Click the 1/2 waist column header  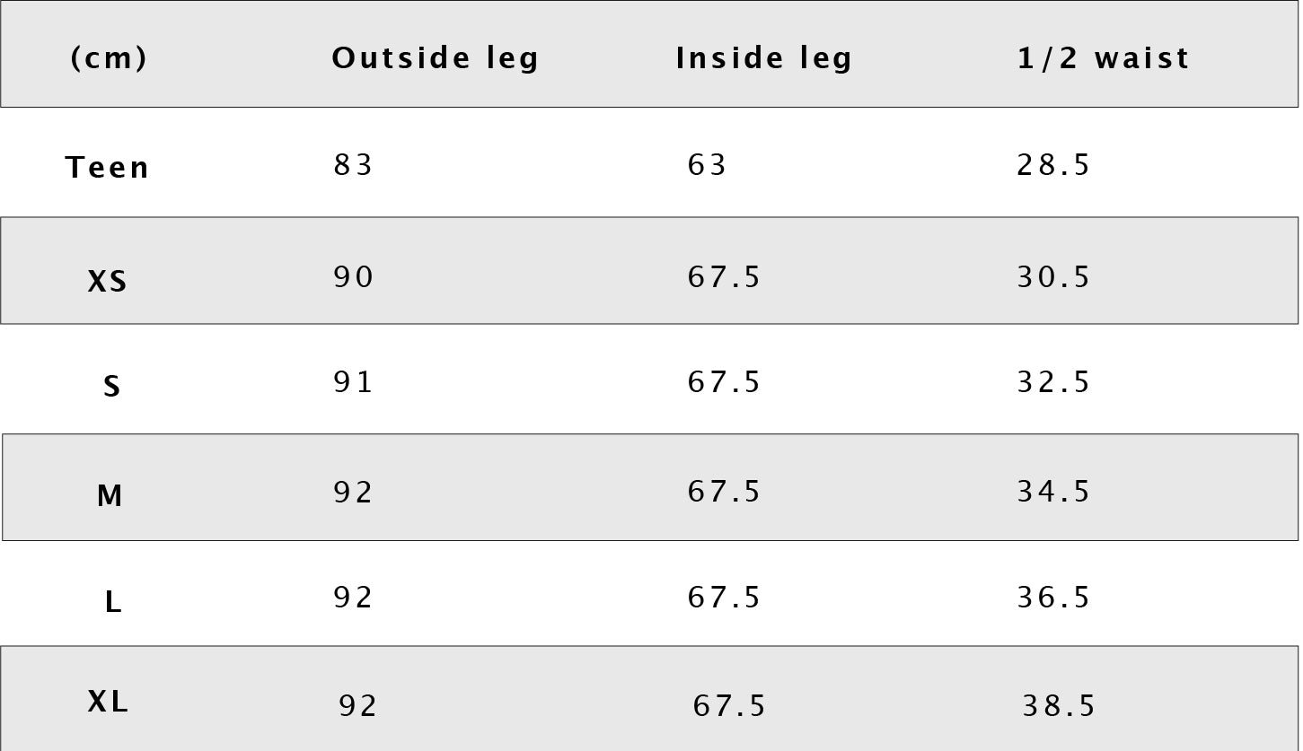[x=1103, y=58]
